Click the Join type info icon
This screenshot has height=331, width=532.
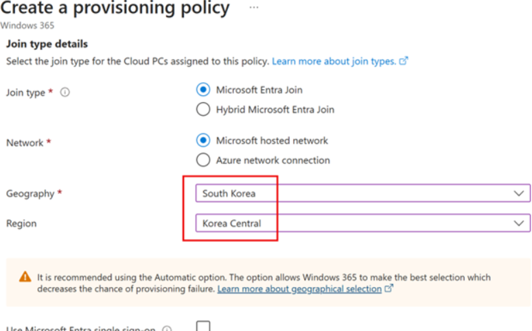tap(65, 92)
